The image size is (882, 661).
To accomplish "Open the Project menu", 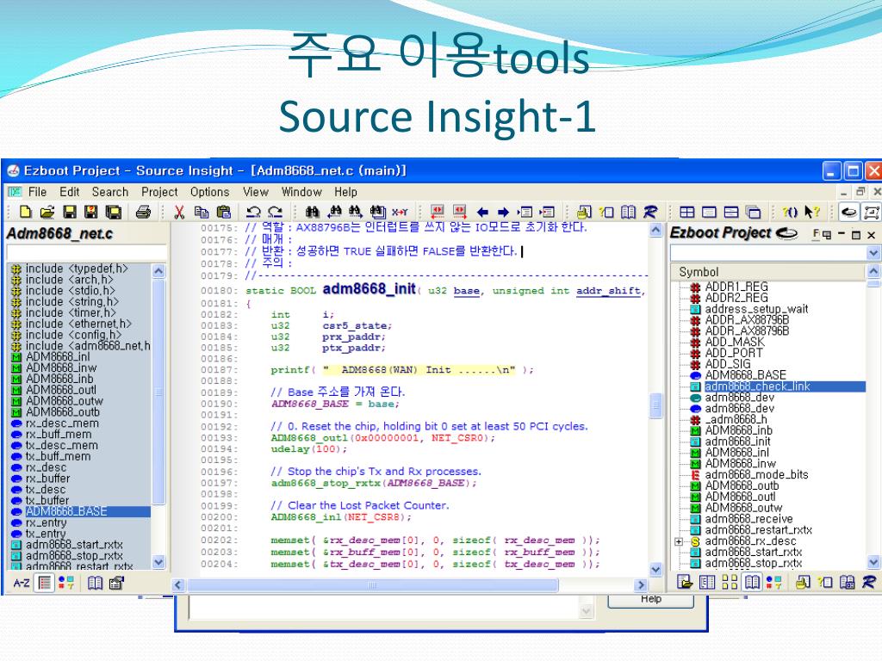I will (159, 192).
